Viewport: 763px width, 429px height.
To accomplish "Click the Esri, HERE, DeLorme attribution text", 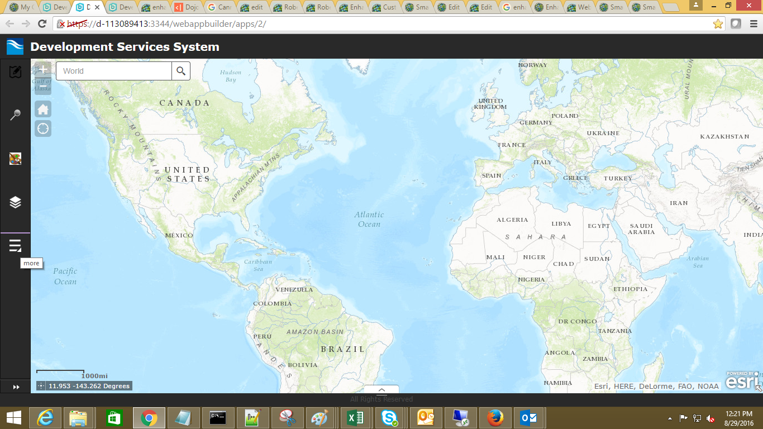I will point(656,386).
